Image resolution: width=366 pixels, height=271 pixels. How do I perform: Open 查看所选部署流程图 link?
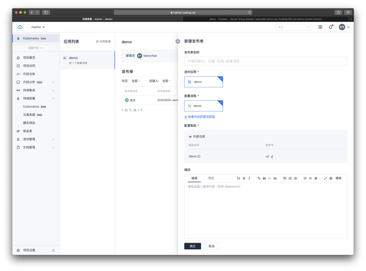pos(200,117)
